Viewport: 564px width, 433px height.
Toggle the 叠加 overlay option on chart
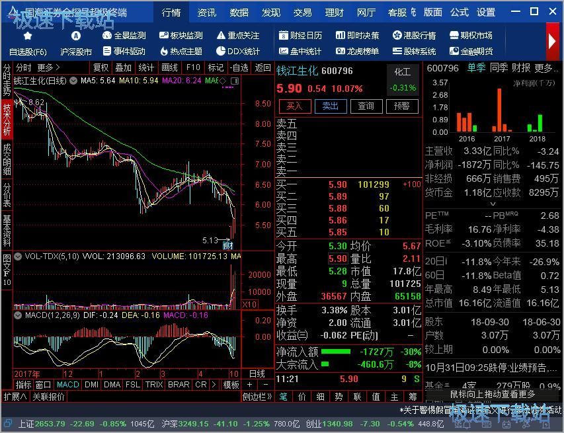click(124, 67)
